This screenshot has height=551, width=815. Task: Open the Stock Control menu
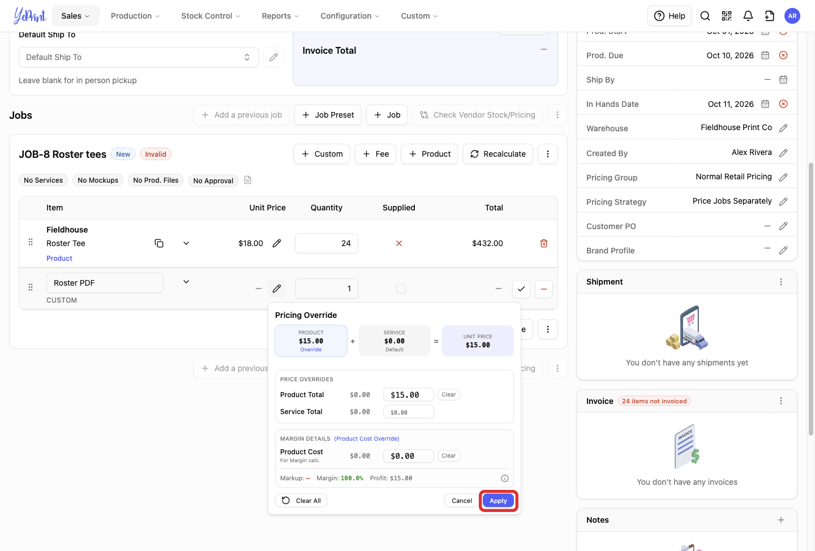click(x=211, y=16)
